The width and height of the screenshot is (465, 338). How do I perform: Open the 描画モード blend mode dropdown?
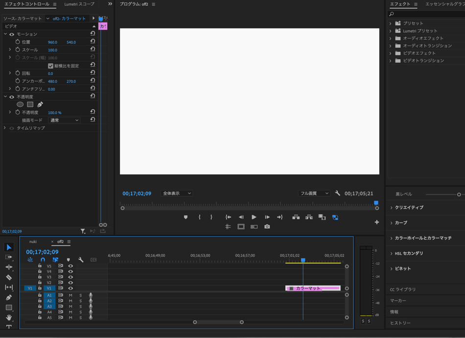point(64,120)
